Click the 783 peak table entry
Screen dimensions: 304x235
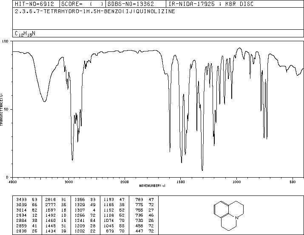139,200
